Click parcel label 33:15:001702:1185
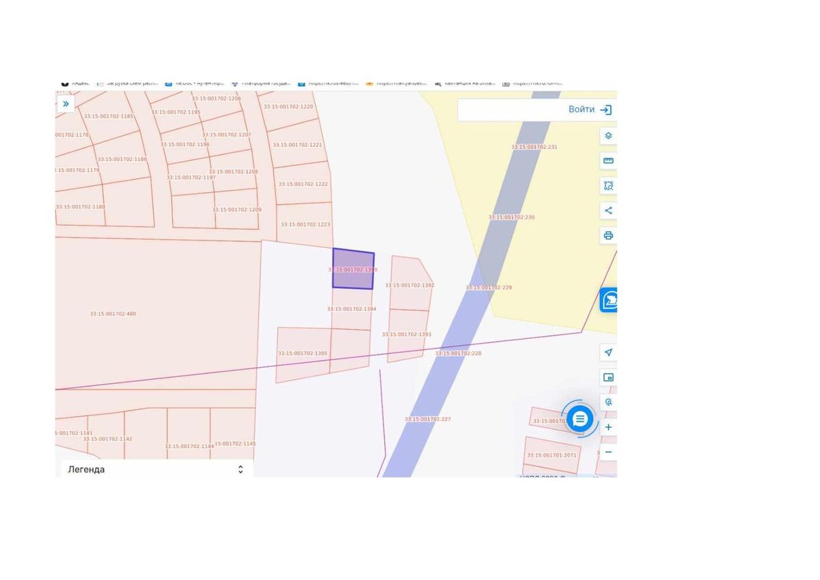Screen dimensions: 820x580 click(x=109, y=116)
